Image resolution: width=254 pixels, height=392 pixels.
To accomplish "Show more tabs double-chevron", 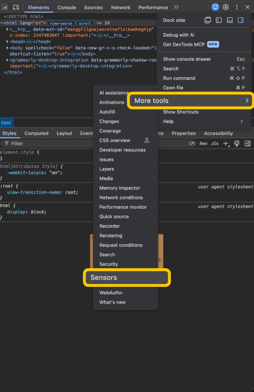I will click(176, 7).
